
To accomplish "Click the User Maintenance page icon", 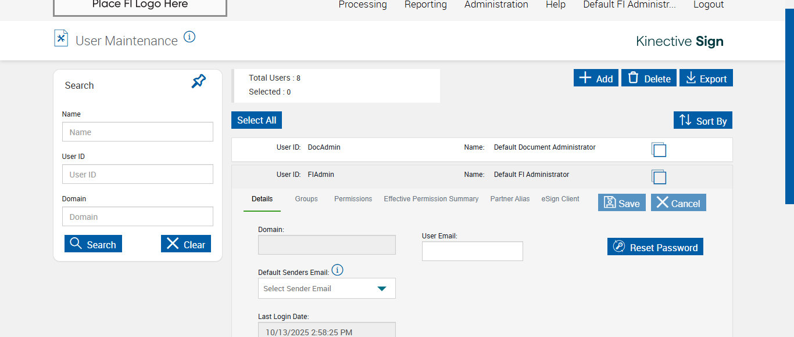I will coord(61,38).
